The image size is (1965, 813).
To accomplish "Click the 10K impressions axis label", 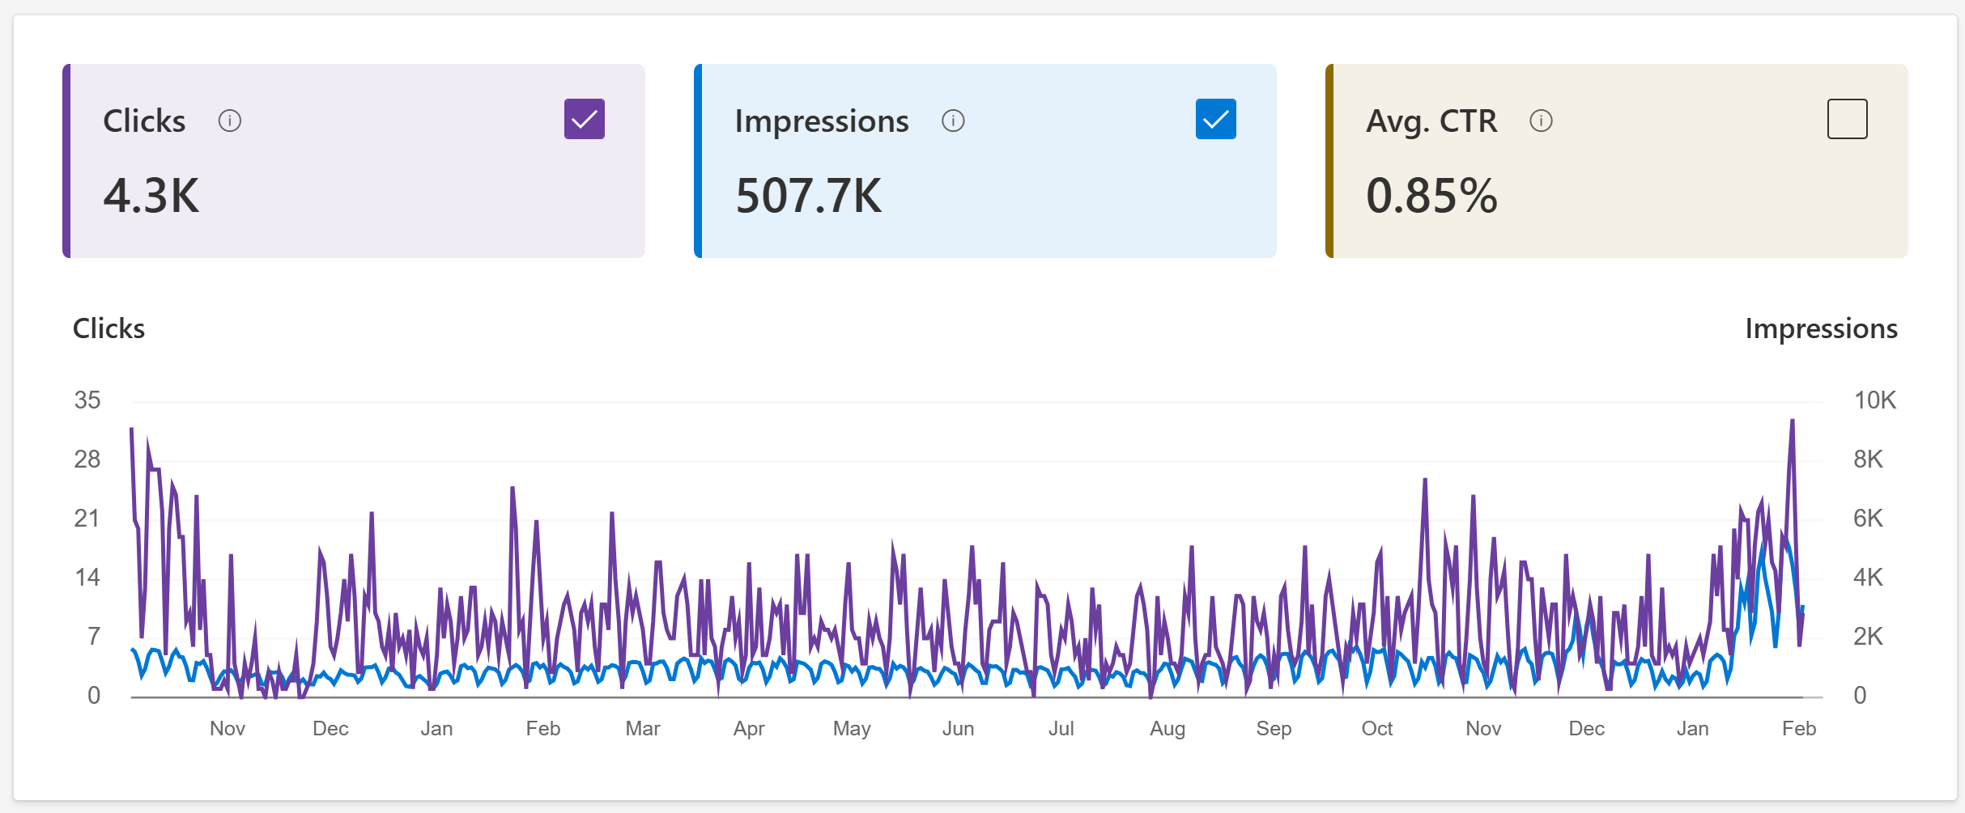I will click(x=1875, y=400).
